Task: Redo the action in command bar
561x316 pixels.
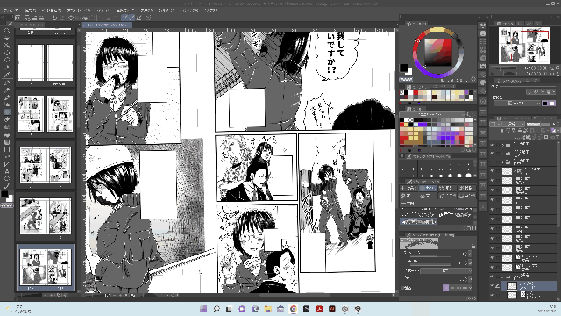Action: coord(62,18)
